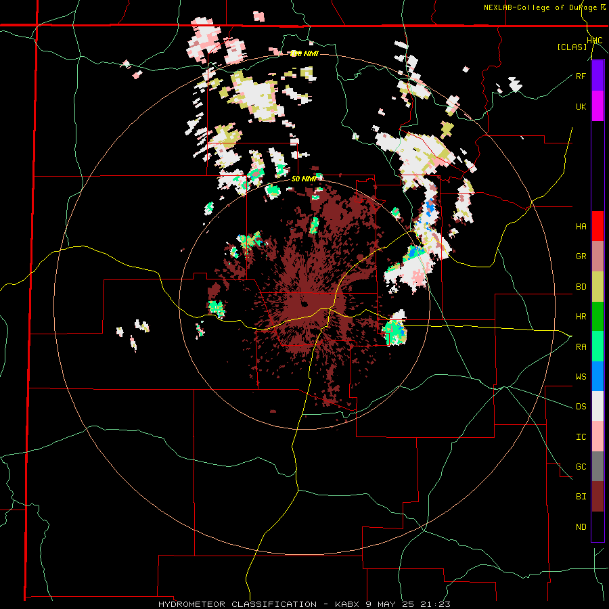Click the 50 NMI range ring label
This screenshot has height=609, width=609.
click(304, 179)
